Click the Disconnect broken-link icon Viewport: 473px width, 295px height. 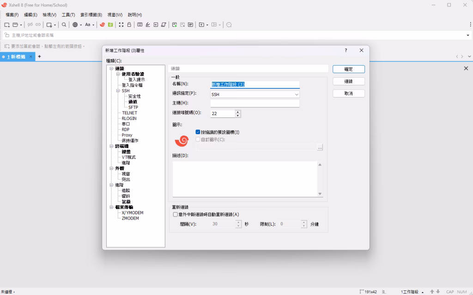30,25
